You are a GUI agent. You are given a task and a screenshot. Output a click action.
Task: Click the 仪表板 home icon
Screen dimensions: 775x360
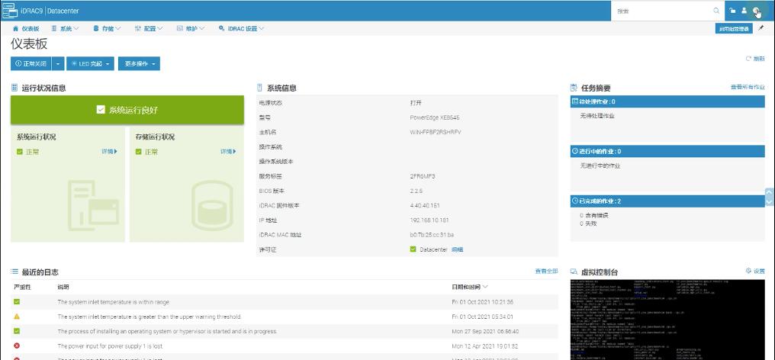[16, 28]
